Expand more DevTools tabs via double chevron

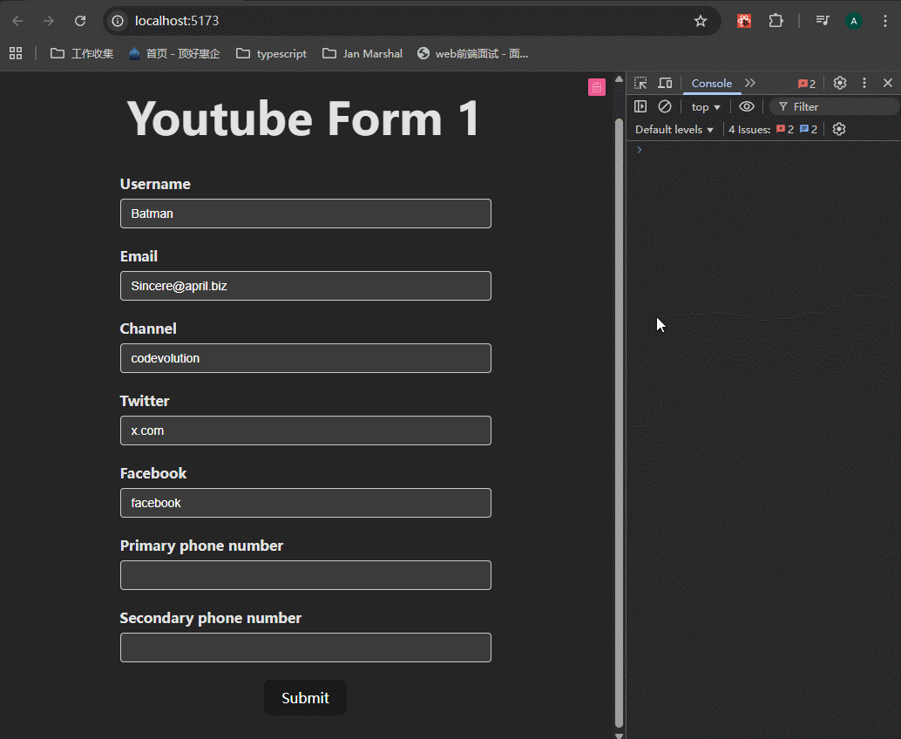point(750,83)
